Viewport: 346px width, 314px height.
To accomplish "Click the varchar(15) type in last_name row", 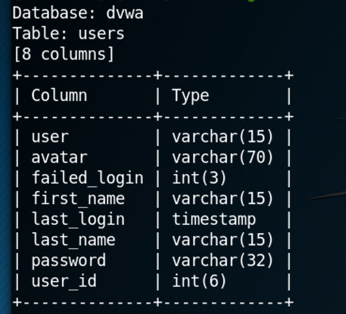I will click(223, 240).
